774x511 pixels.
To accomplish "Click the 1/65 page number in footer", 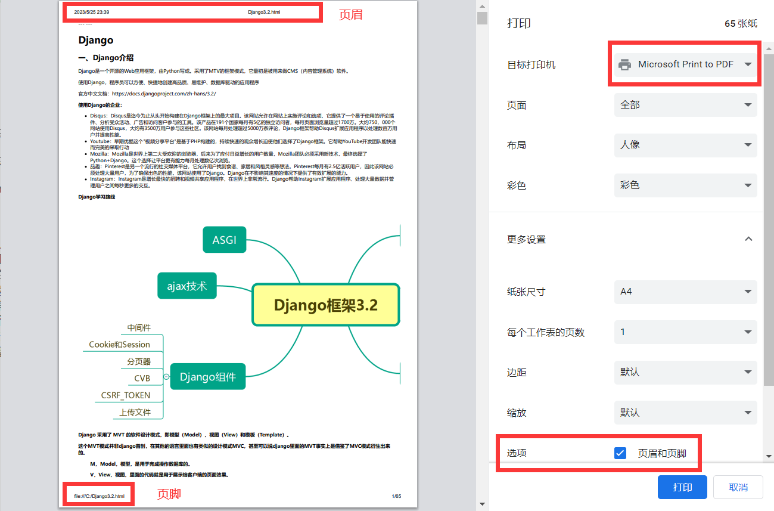I will tap(396, 496).
